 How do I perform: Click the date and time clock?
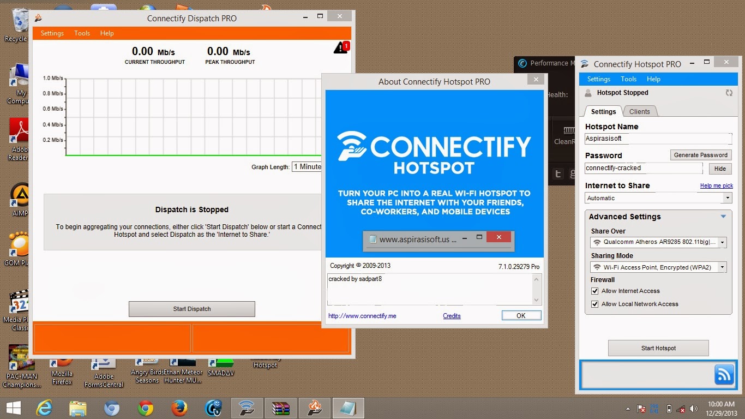[x=721, y=408]
